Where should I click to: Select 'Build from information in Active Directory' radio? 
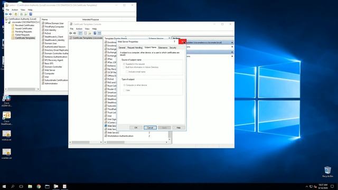tap(124, 67)
